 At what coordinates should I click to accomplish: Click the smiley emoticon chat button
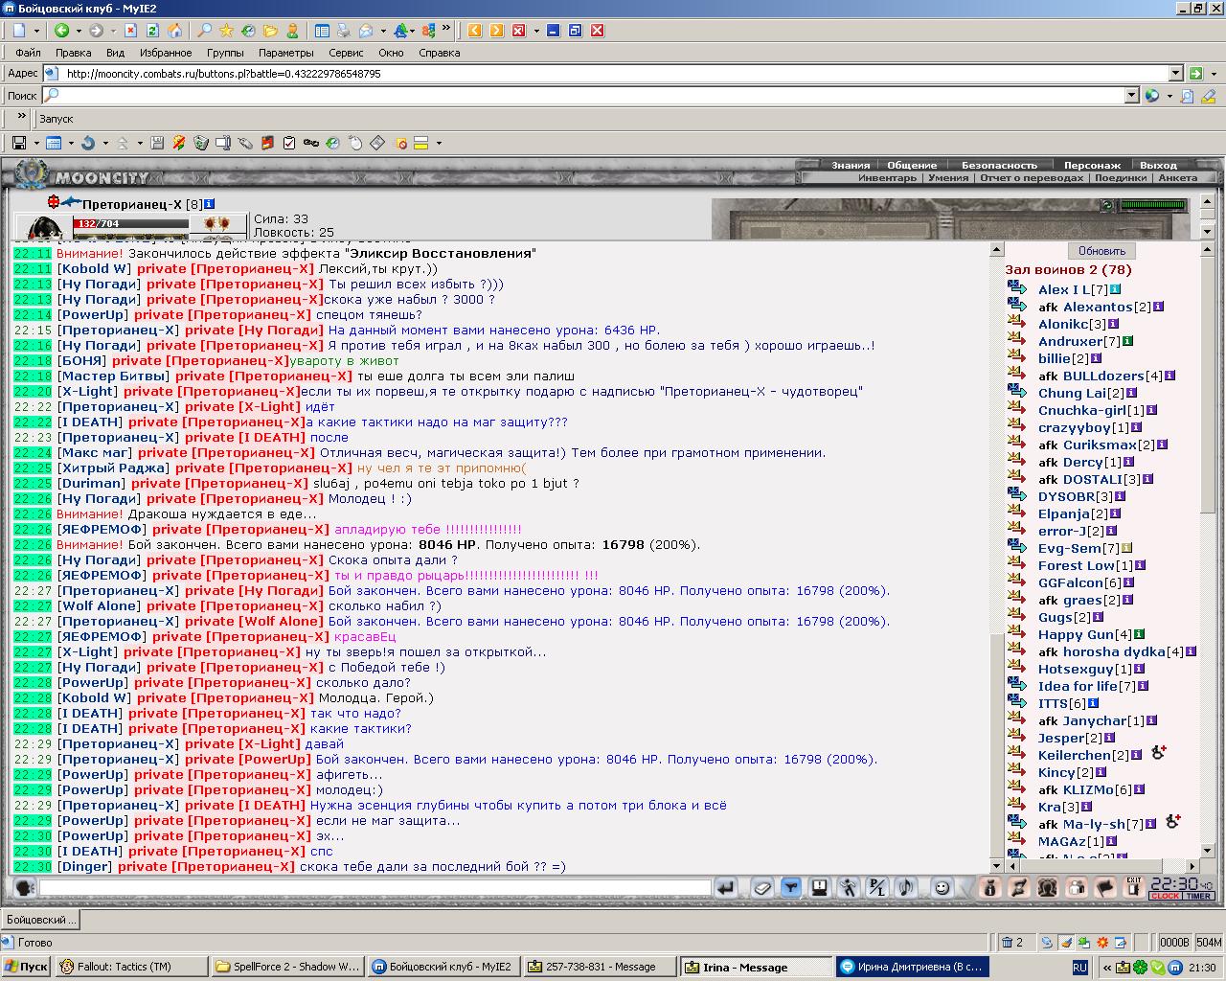coord(942,888)
